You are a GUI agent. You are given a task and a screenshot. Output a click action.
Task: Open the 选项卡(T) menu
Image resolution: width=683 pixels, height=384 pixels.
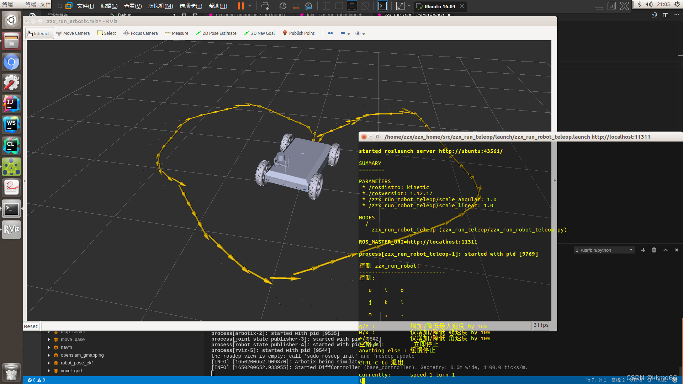[x=191, y=6]
